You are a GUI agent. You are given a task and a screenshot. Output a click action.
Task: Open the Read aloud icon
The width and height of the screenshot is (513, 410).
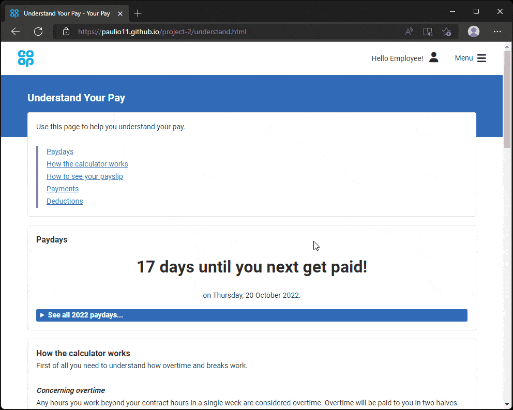coord(409,32)
